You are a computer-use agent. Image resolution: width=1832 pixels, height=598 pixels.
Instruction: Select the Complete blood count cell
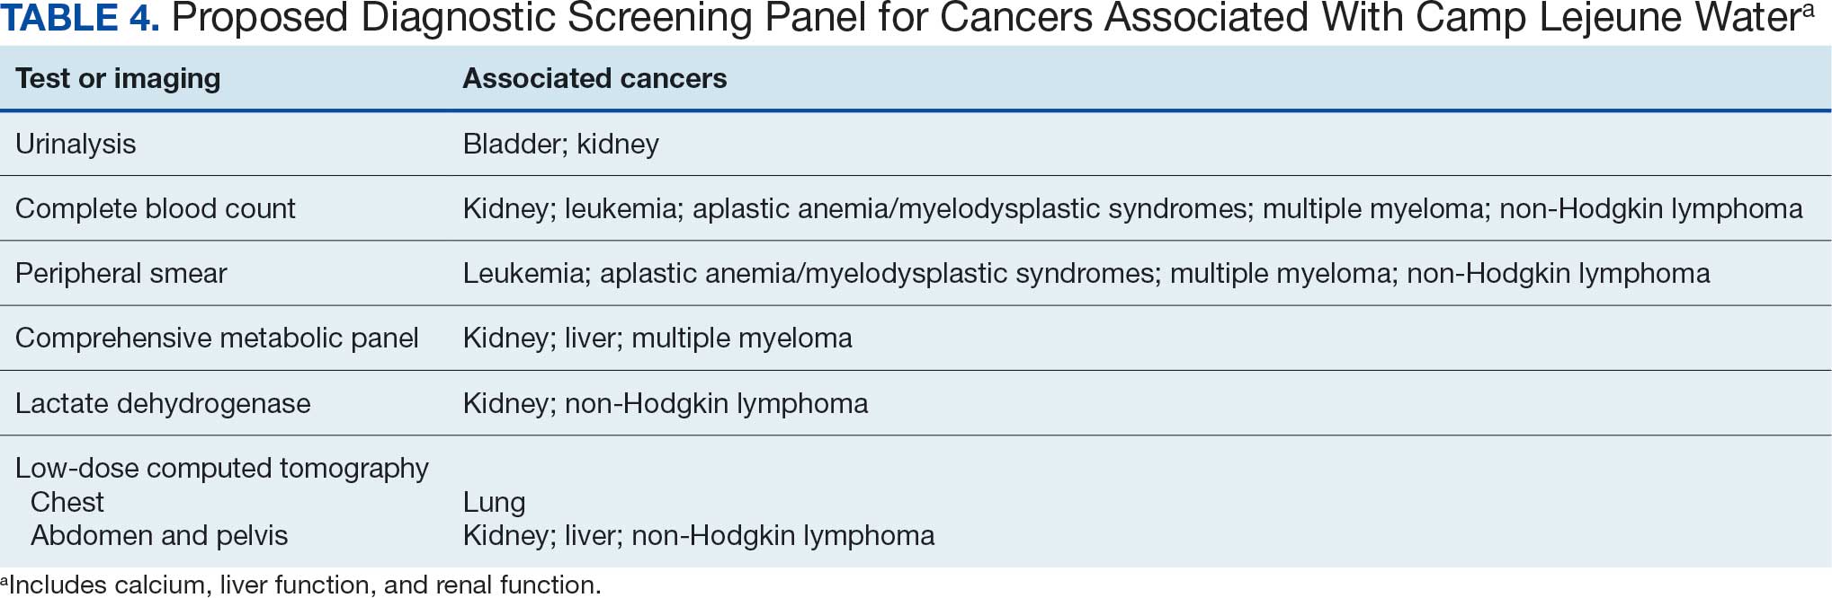tap(156, 208)
